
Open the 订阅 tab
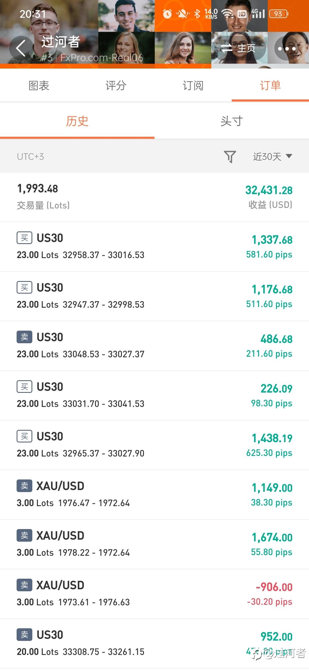tap(193, 85)
